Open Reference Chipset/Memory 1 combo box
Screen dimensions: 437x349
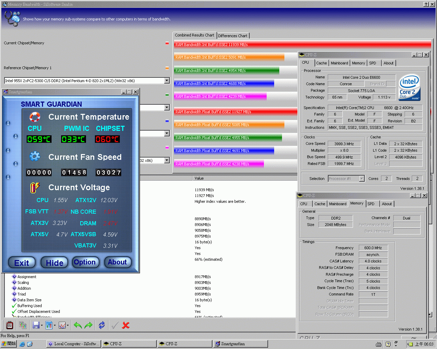[87, 80]
